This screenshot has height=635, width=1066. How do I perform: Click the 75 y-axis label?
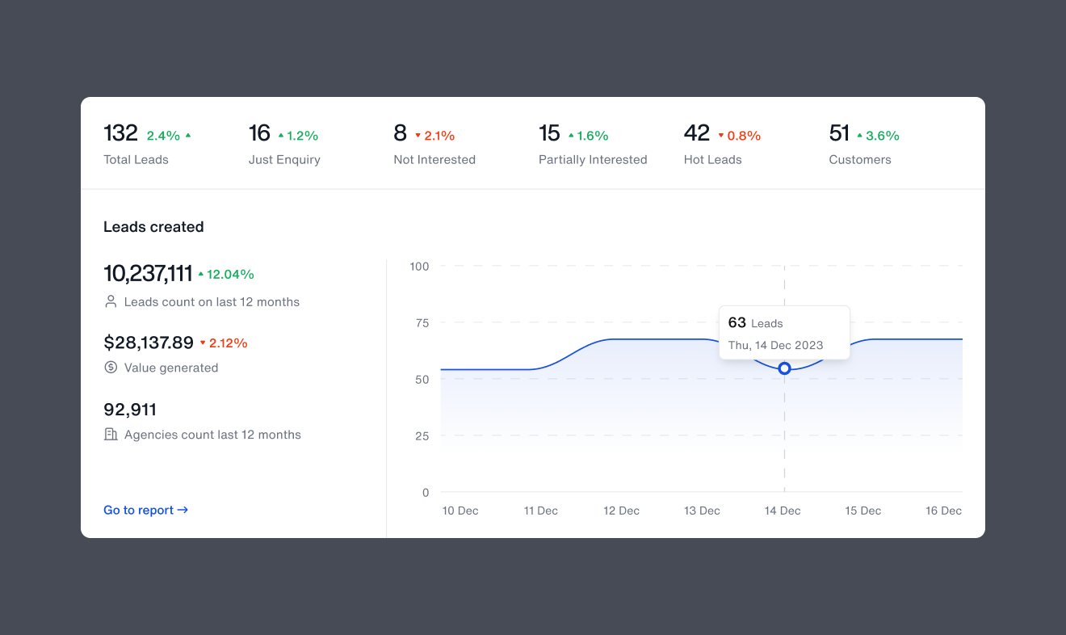click(423, 322)
